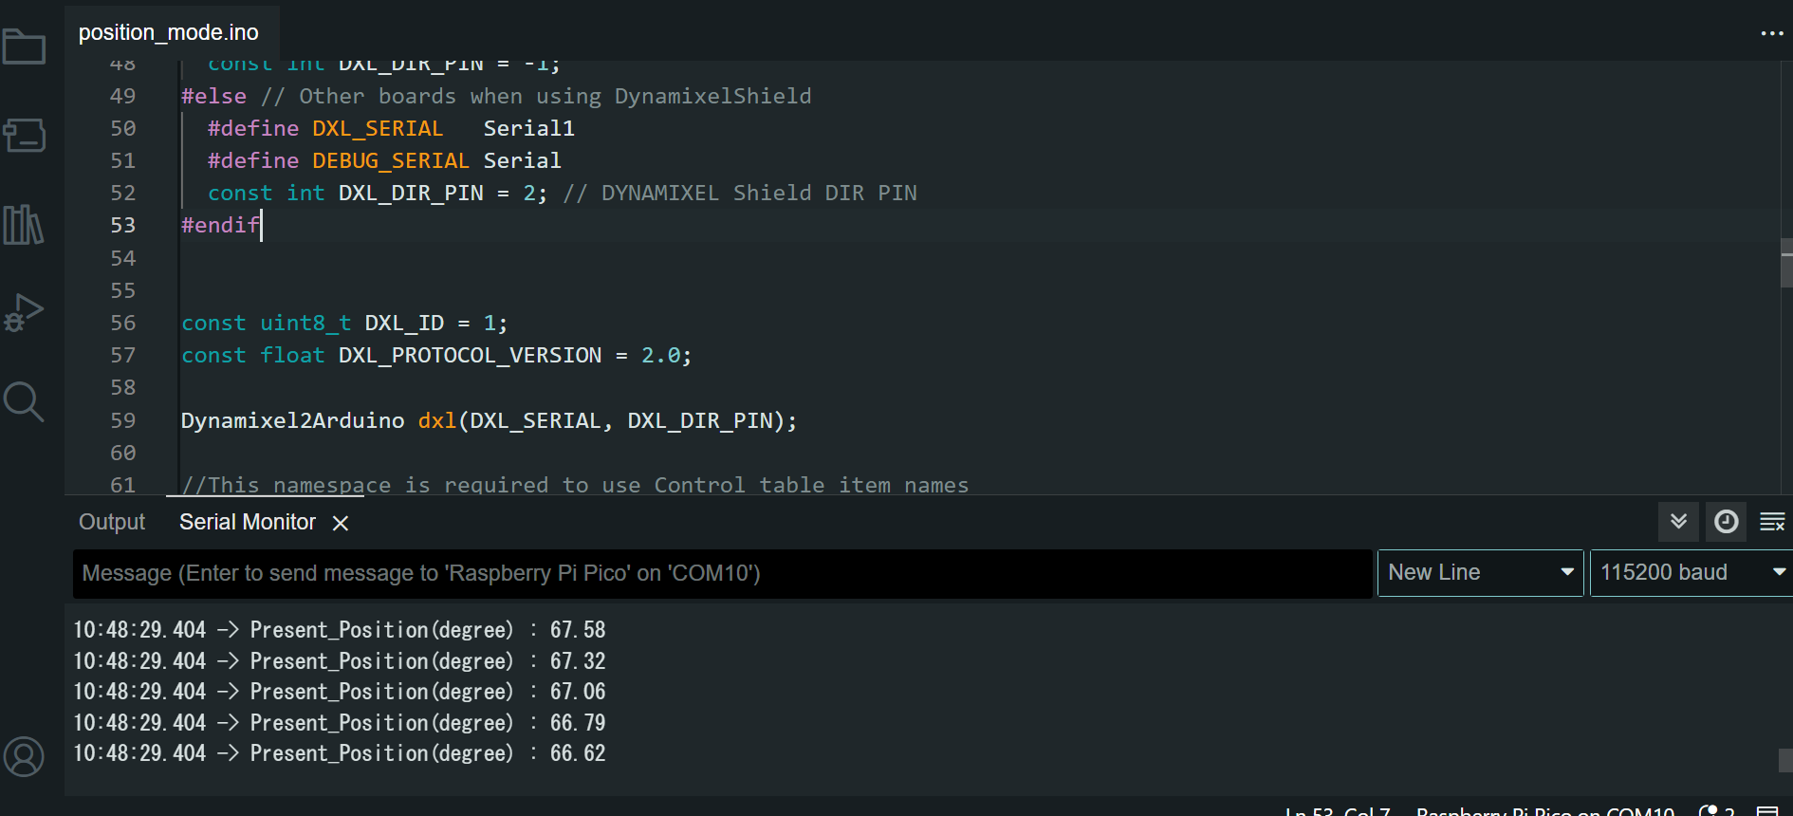The image size is (1793, 816).
Task: Click 'DXL_PROTOCOL_VERSION' on line 57
Action: (x=470, y=356)
